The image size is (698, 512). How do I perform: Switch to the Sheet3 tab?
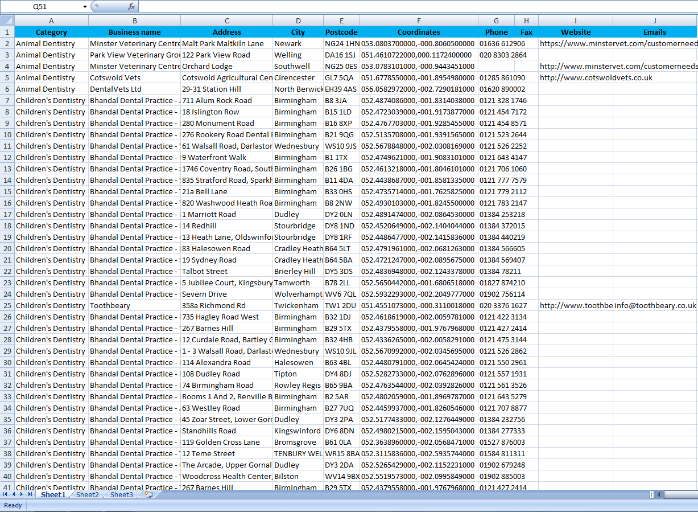[121, 495]
